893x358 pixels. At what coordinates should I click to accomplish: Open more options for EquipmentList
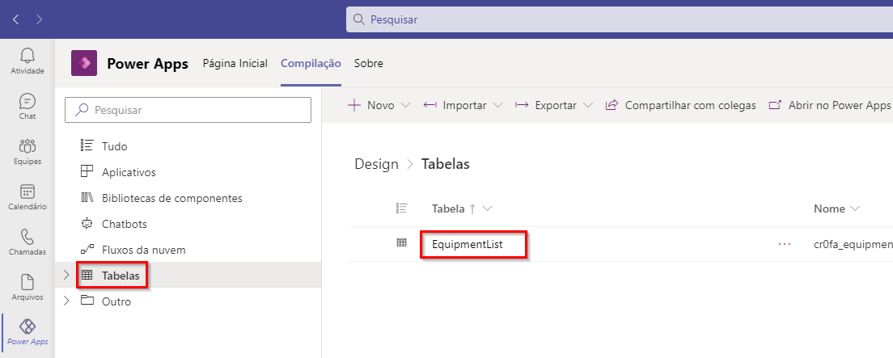pos(785,244)
